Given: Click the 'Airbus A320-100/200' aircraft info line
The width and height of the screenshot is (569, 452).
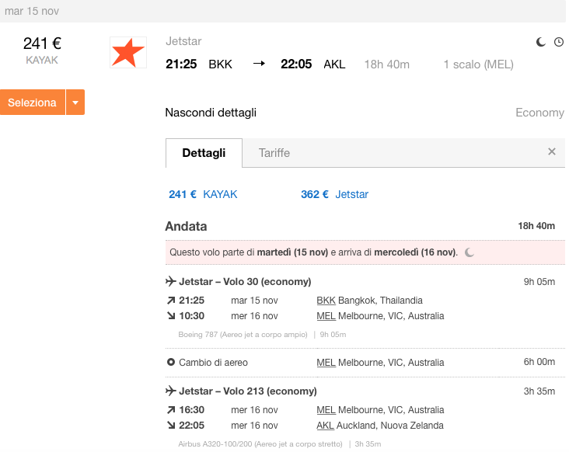Looking at the screenshot, I should pyautogui.click(x=279, y=443).
